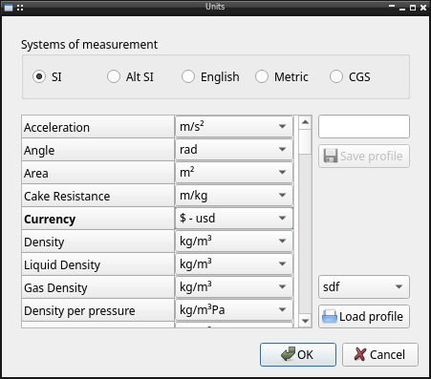Open the Liquid Density unit dropdown
The image size is (431, 379).
234,264
